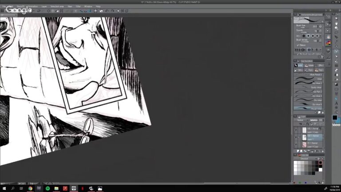
Task: Click the new raster layer icon below layers
Action: (x=298, y=151)
